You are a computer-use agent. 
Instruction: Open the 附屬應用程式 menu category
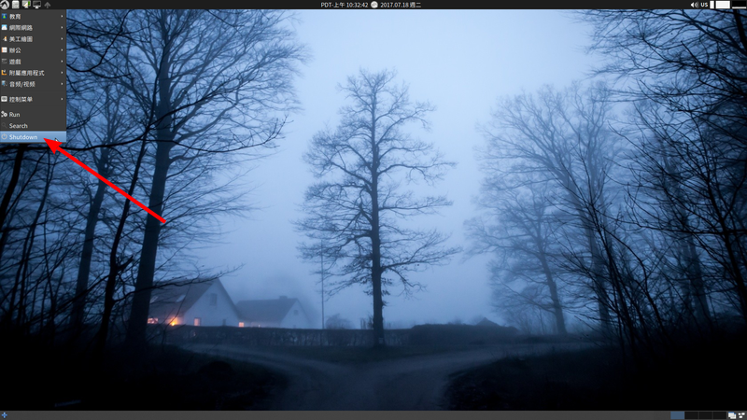point(33,73)
